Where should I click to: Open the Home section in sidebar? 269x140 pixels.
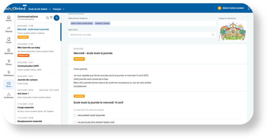coord(8,18)
